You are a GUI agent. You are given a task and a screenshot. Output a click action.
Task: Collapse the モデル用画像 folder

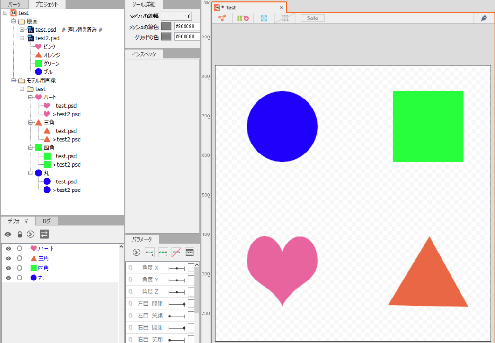pyautogui.click(x=14, y=81)
